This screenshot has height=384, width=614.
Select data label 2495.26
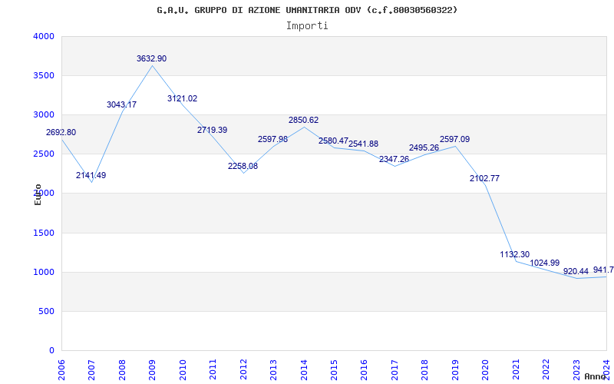(x=424, y=147)
